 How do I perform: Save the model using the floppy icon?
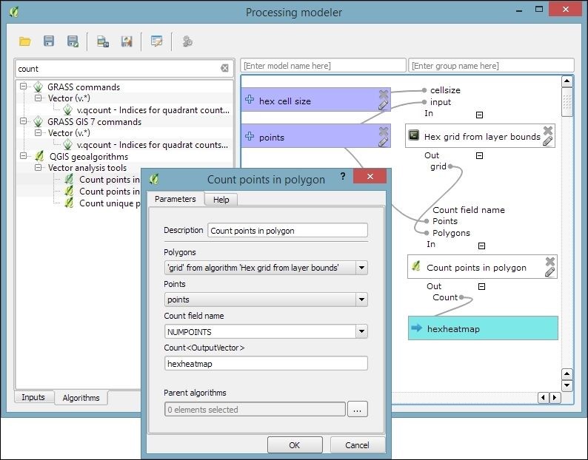[x=49, y=41]
